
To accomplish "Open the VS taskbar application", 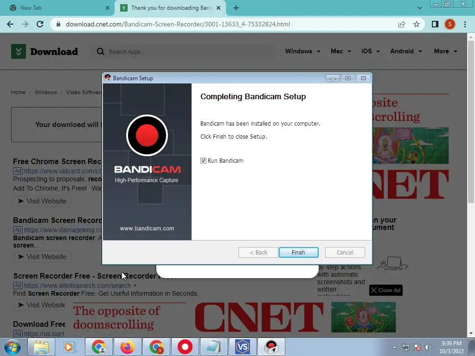I will tap(242, 347).
